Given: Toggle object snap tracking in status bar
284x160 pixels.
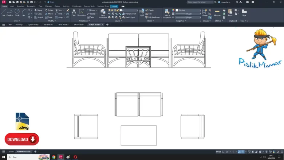Looking at the screenshot, I should coord(239,152).
